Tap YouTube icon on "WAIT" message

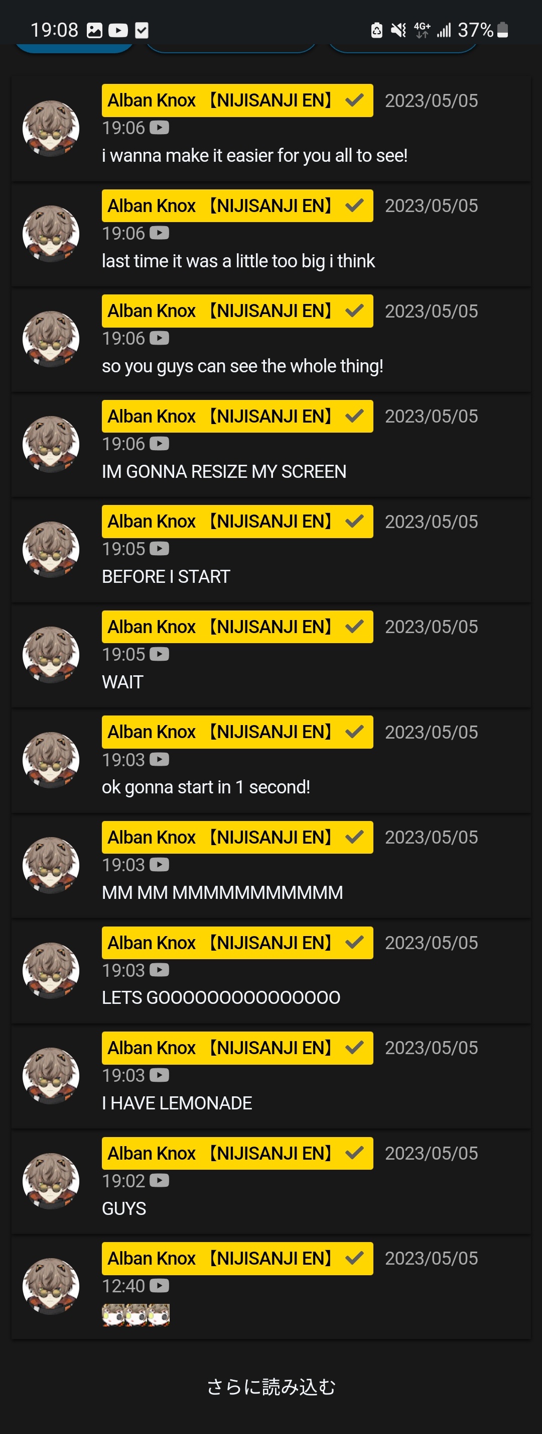(x=159, y=654)
